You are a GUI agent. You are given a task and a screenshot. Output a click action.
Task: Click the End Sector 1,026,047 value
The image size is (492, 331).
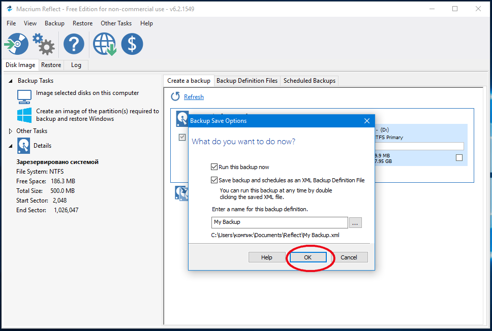point(66,210)
